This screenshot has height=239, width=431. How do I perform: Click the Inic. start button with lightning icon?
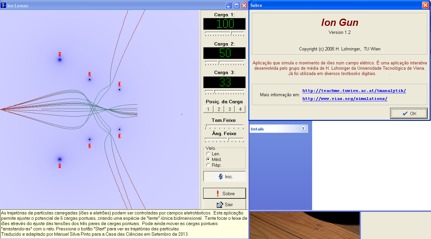pyautogui.click(x=224, y=177)
